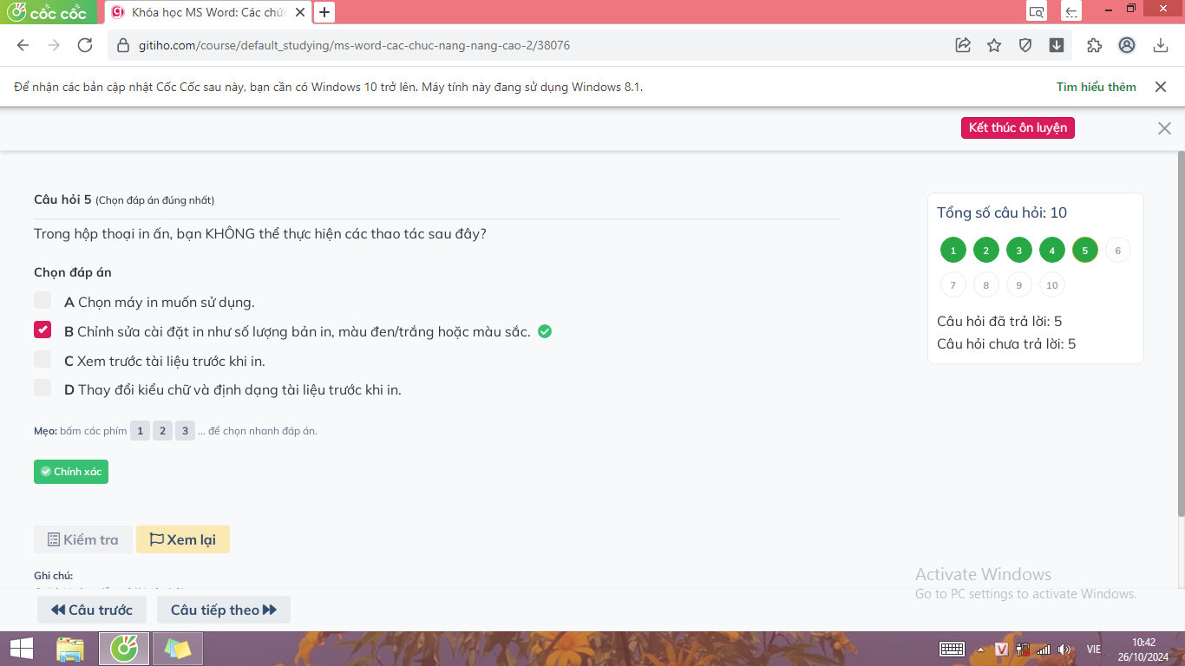1185x666 pixels.
Task: Go forward to the next page
Action: (x=54, y=46)
